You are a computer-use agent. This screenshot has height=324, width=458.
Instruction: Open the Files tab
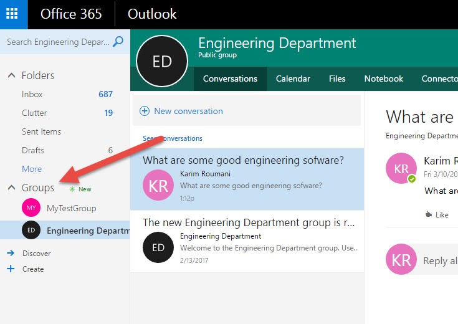(337, 79)
